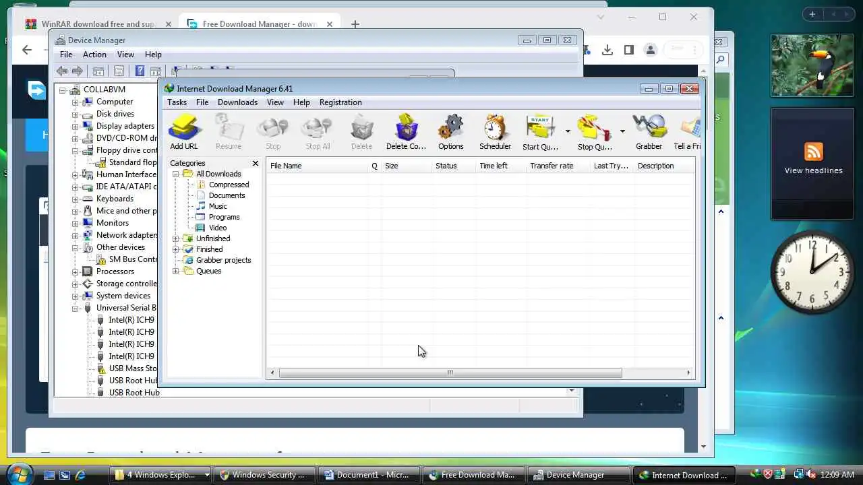The image size is (863, 485).
Task: Open the Tasks menu in IDM
Action: coord(177,102)
